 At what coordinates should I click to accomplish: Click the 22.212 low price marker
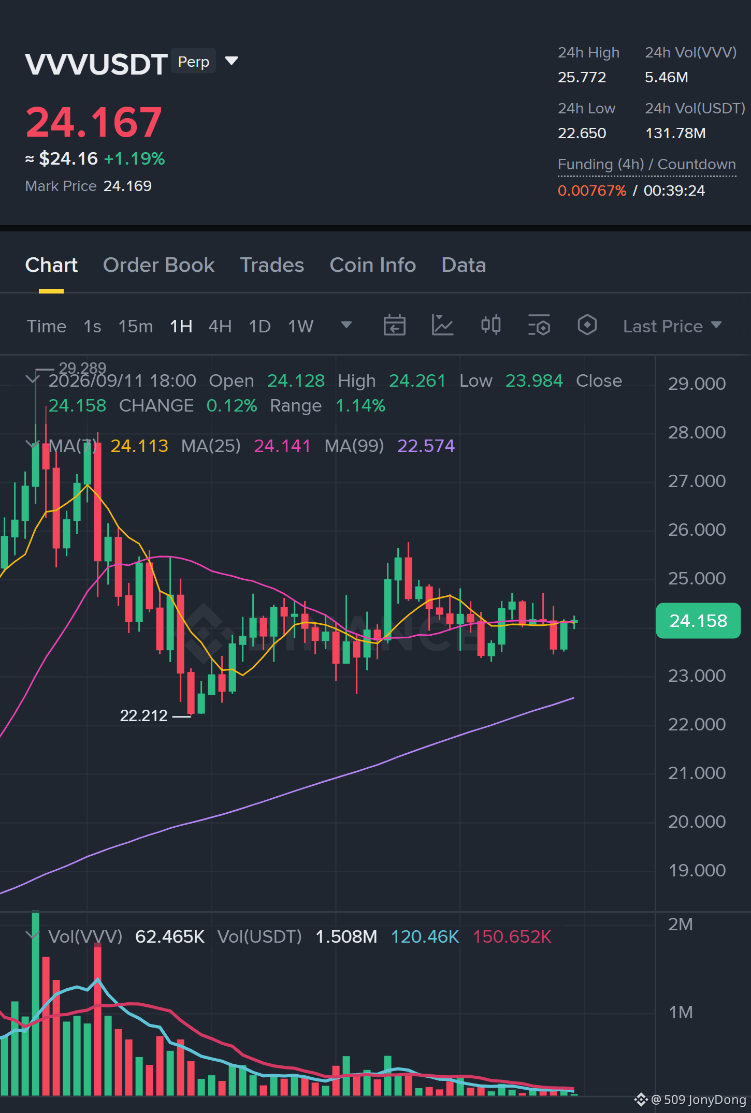[144, 715]
